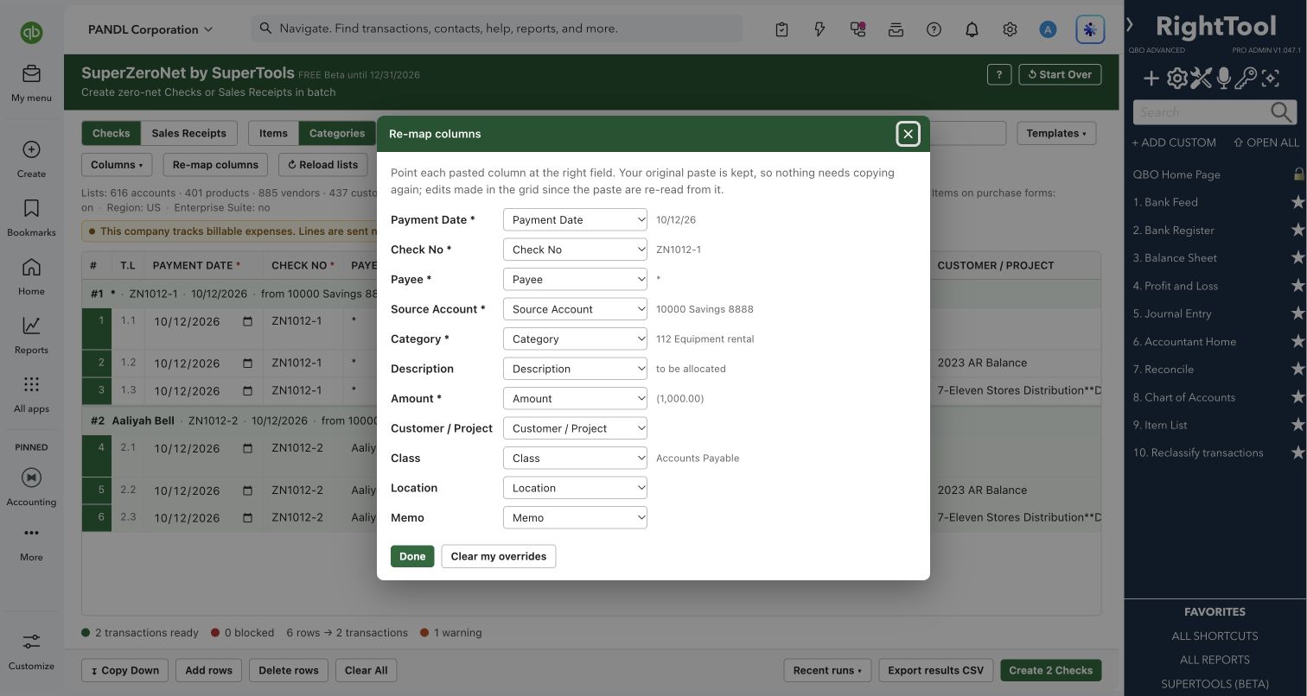
Task: Open the help question mark icon
Action: [x=934, y=29]
